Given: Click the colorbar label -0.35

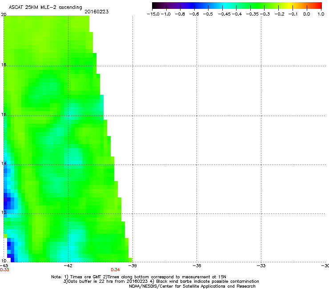Looking at the screenshot, I should click(x=253, y=14).
